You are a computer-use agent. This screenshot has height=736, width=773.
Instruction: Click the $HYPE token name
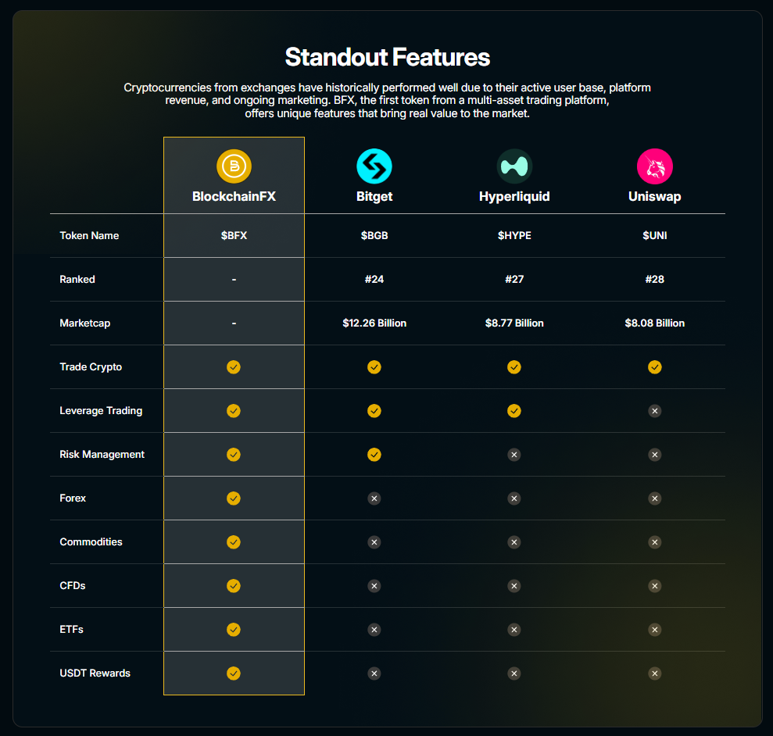pos(514,235)
